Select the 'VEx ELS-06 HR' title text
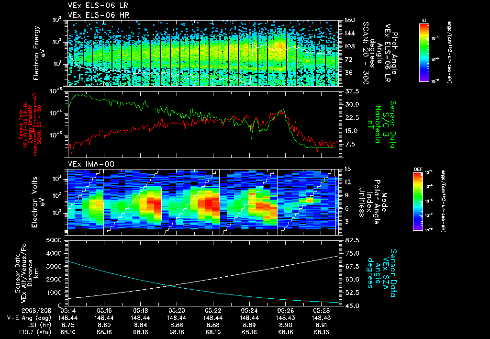Image resolution: width=490 pixels, height=339 pixels. tap(99, 15)
